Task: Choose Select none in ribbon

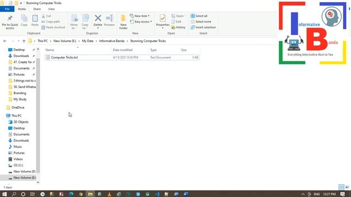Action: coord(201,22)
